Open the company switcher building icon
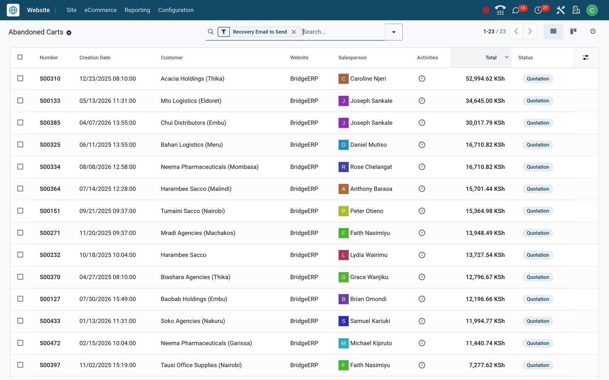Screen dimensions: 609x380 pos(576,10)
